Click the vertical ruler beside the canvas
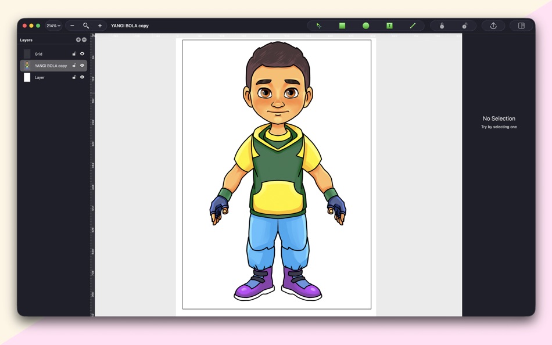 point(92,175)
